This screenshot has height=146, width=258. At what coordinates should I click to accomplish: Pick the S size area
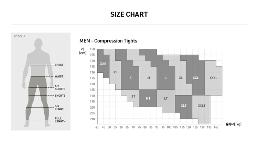130,78
